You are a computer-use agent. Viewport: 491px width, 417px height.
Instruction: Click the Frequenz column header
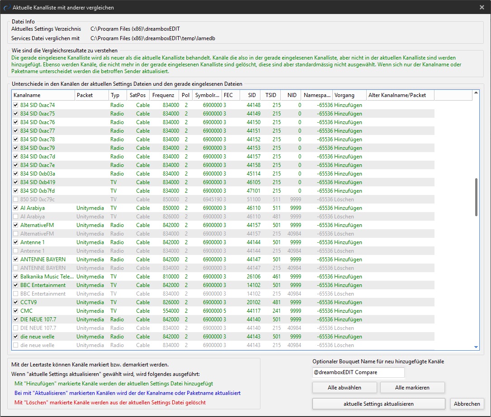click(x=164, y=95)
